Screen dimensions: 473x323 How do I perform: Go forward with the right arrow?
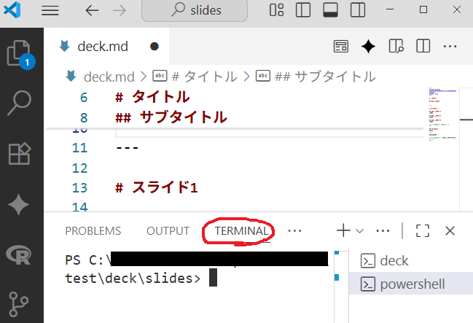pyautogui.click(x=120, y=10)
